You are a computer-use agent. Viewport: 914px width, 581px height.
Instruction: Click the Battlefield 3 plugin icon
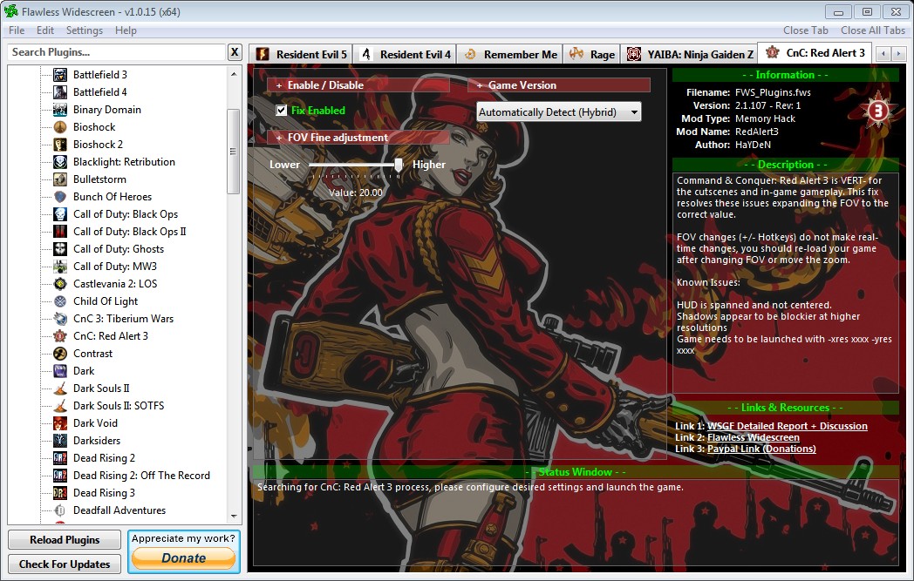(x=60, y=75)
